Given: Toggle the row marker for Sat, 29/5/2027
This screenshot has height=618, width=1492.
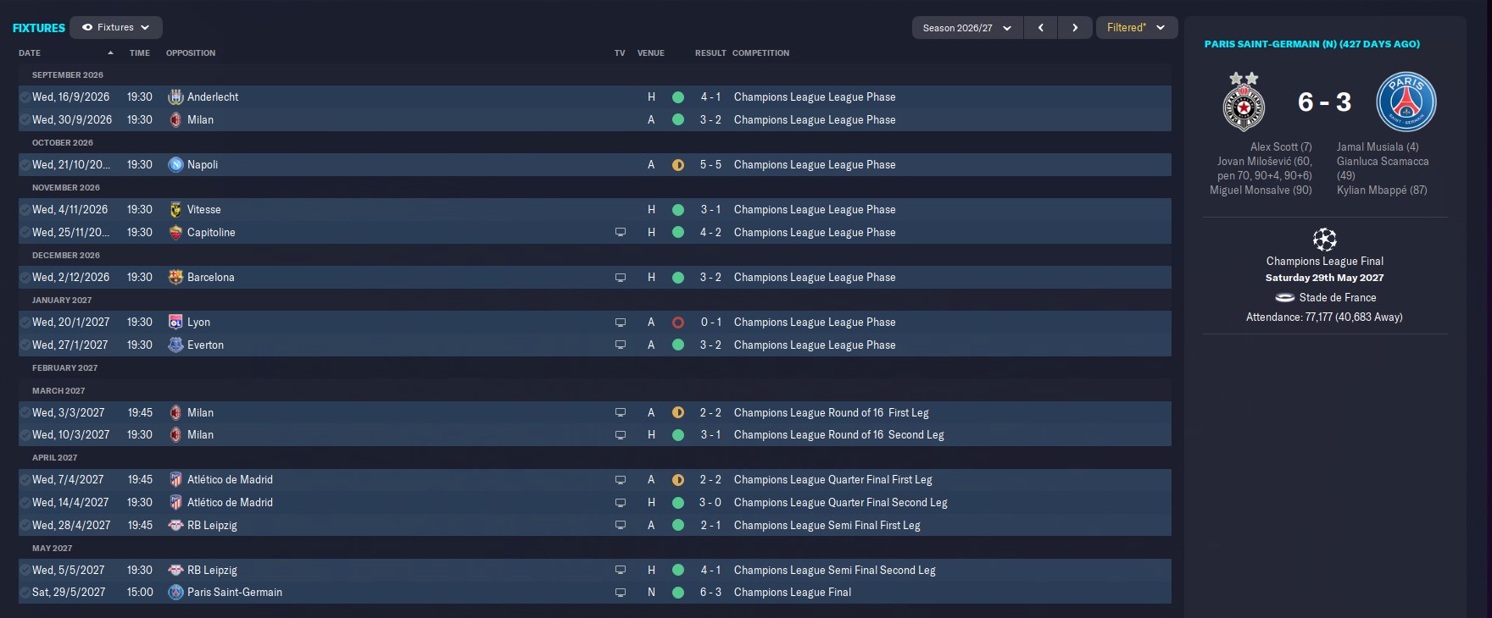Looking at the screenshot, I should [25, 593].
